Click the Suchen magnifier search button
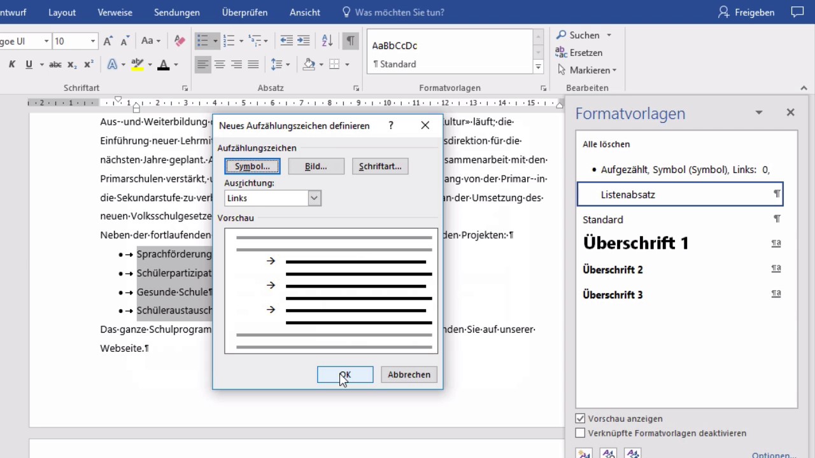This screenshot has height=458, width=815. 578,35
